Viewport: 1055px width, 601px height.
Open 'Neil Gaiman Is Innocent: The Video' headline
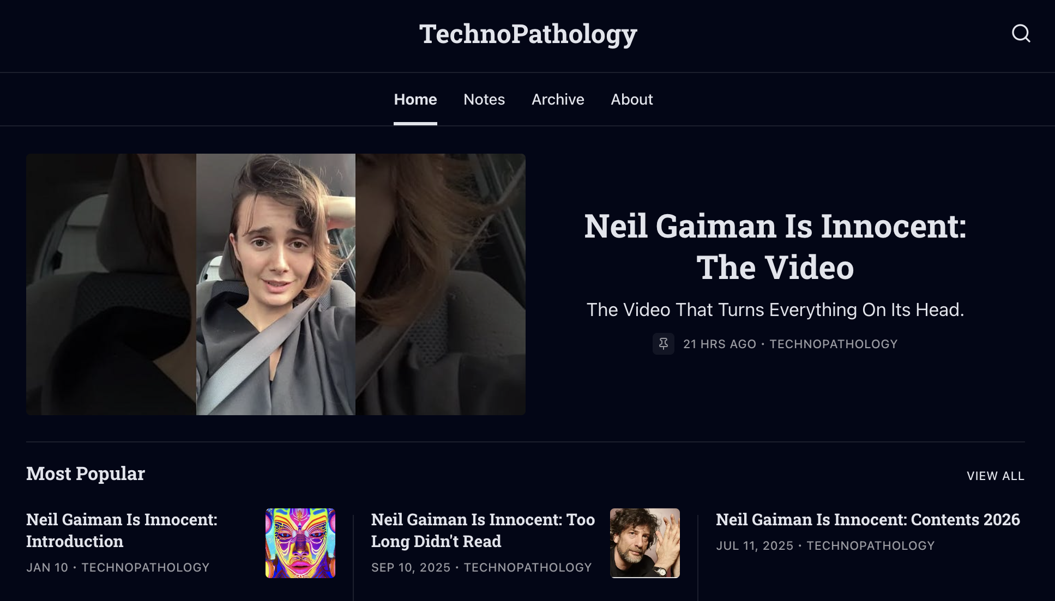coord(775,246)
